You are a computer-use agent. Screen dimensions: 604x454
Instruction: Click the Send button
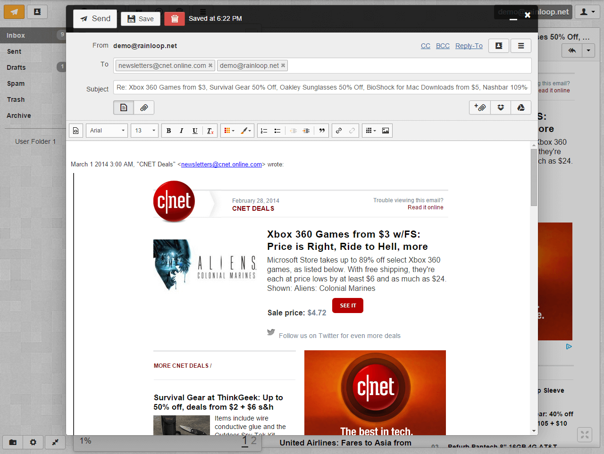pos(95,19)
